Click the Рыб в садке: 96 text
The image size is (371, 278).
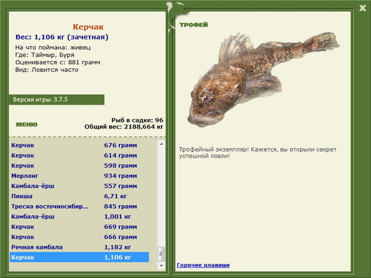(x=137, y=120)
